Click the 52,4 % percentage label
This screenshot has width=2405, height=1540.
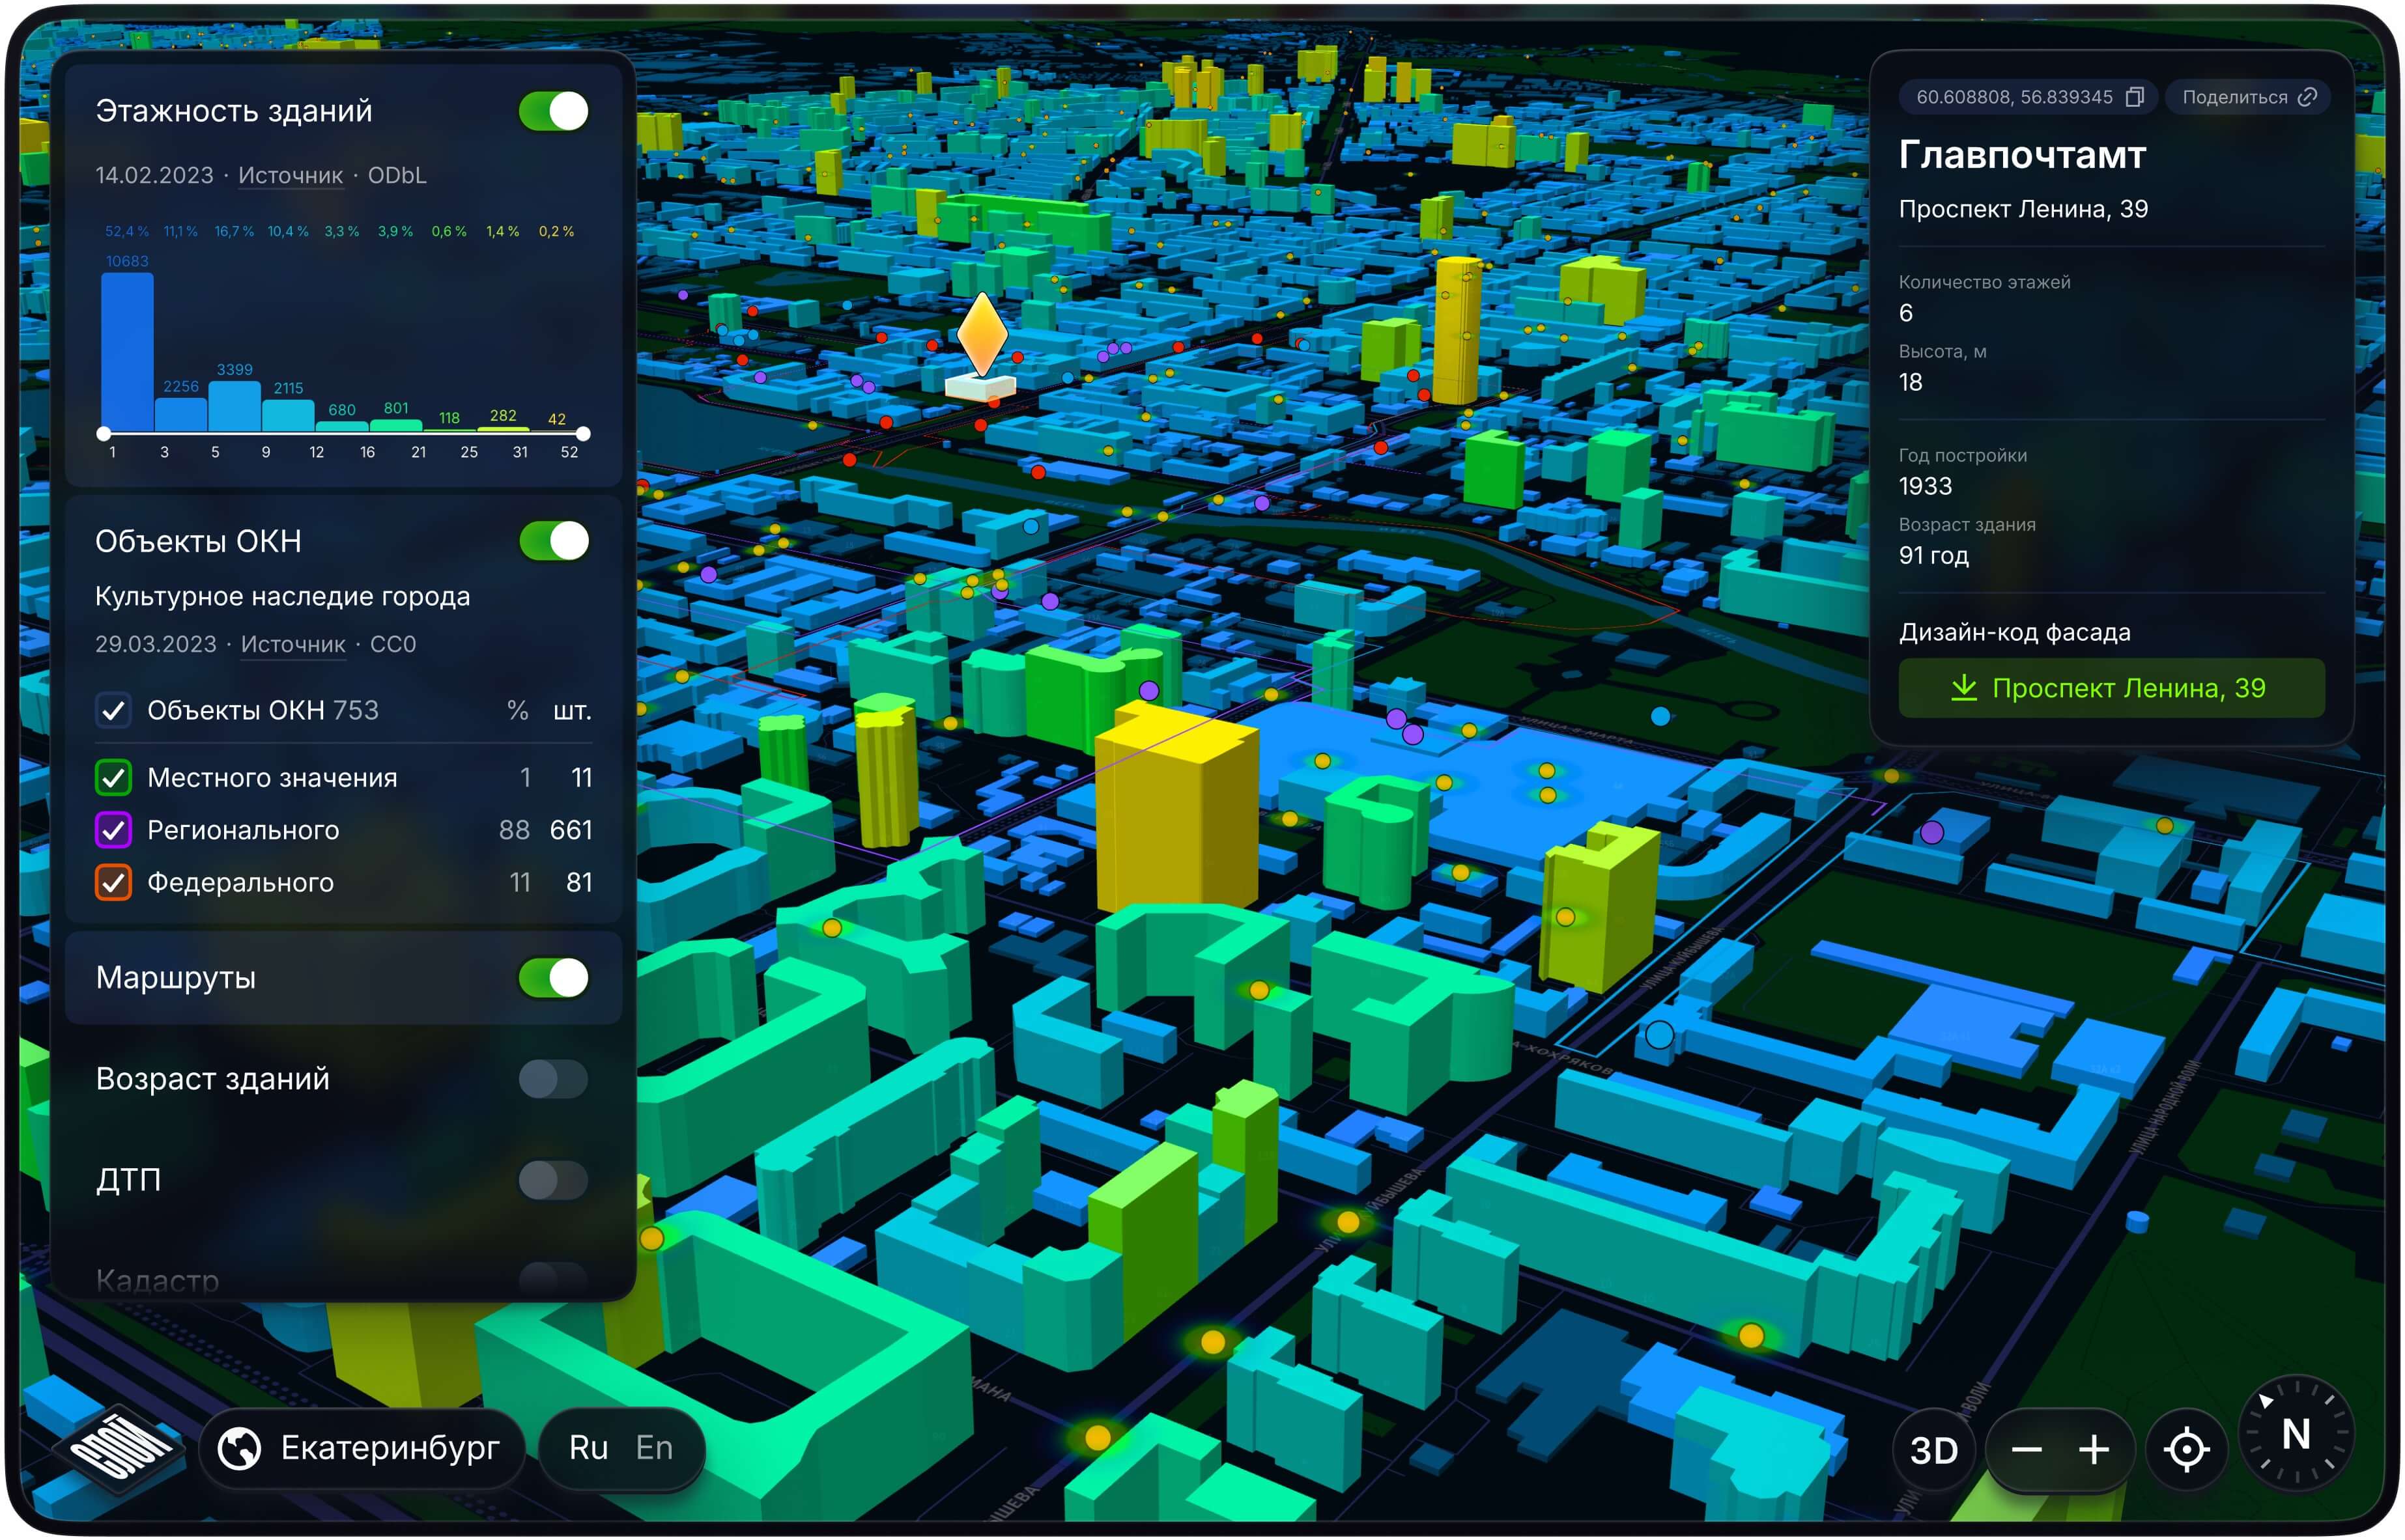click(x=127, y=231)
